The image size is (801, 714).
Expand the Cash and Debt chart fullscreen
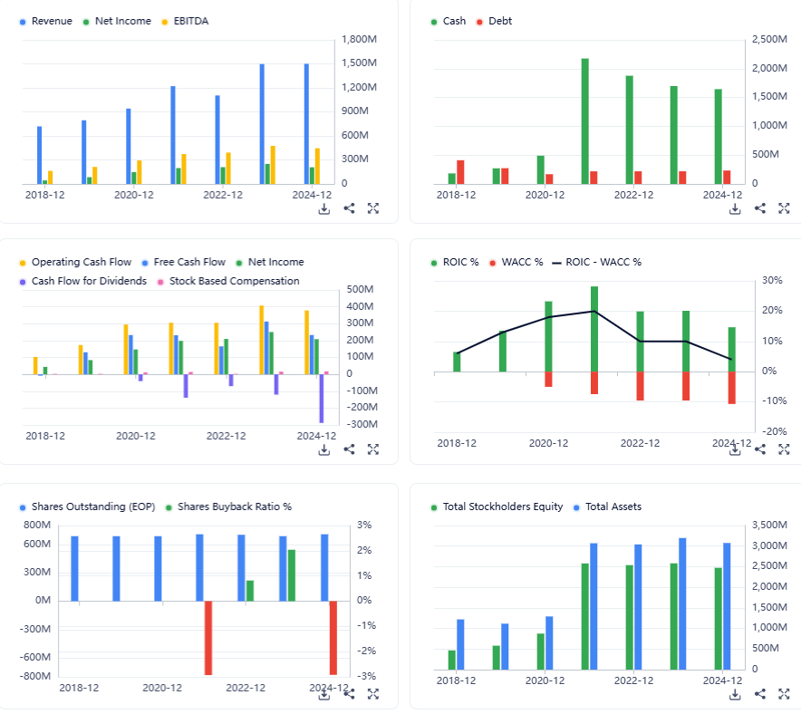pyautogui.click(x=784, y=208)
